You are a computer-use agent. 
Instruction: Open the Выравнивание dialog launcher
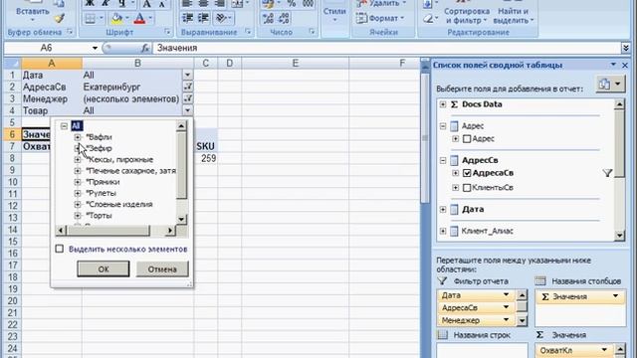pos(249,32)
